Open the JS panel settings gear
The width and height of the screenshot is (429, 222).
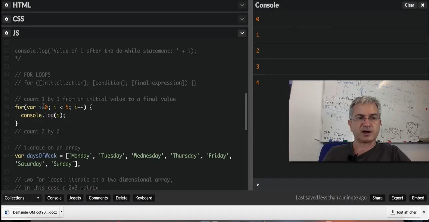click(x=6, y=33)
